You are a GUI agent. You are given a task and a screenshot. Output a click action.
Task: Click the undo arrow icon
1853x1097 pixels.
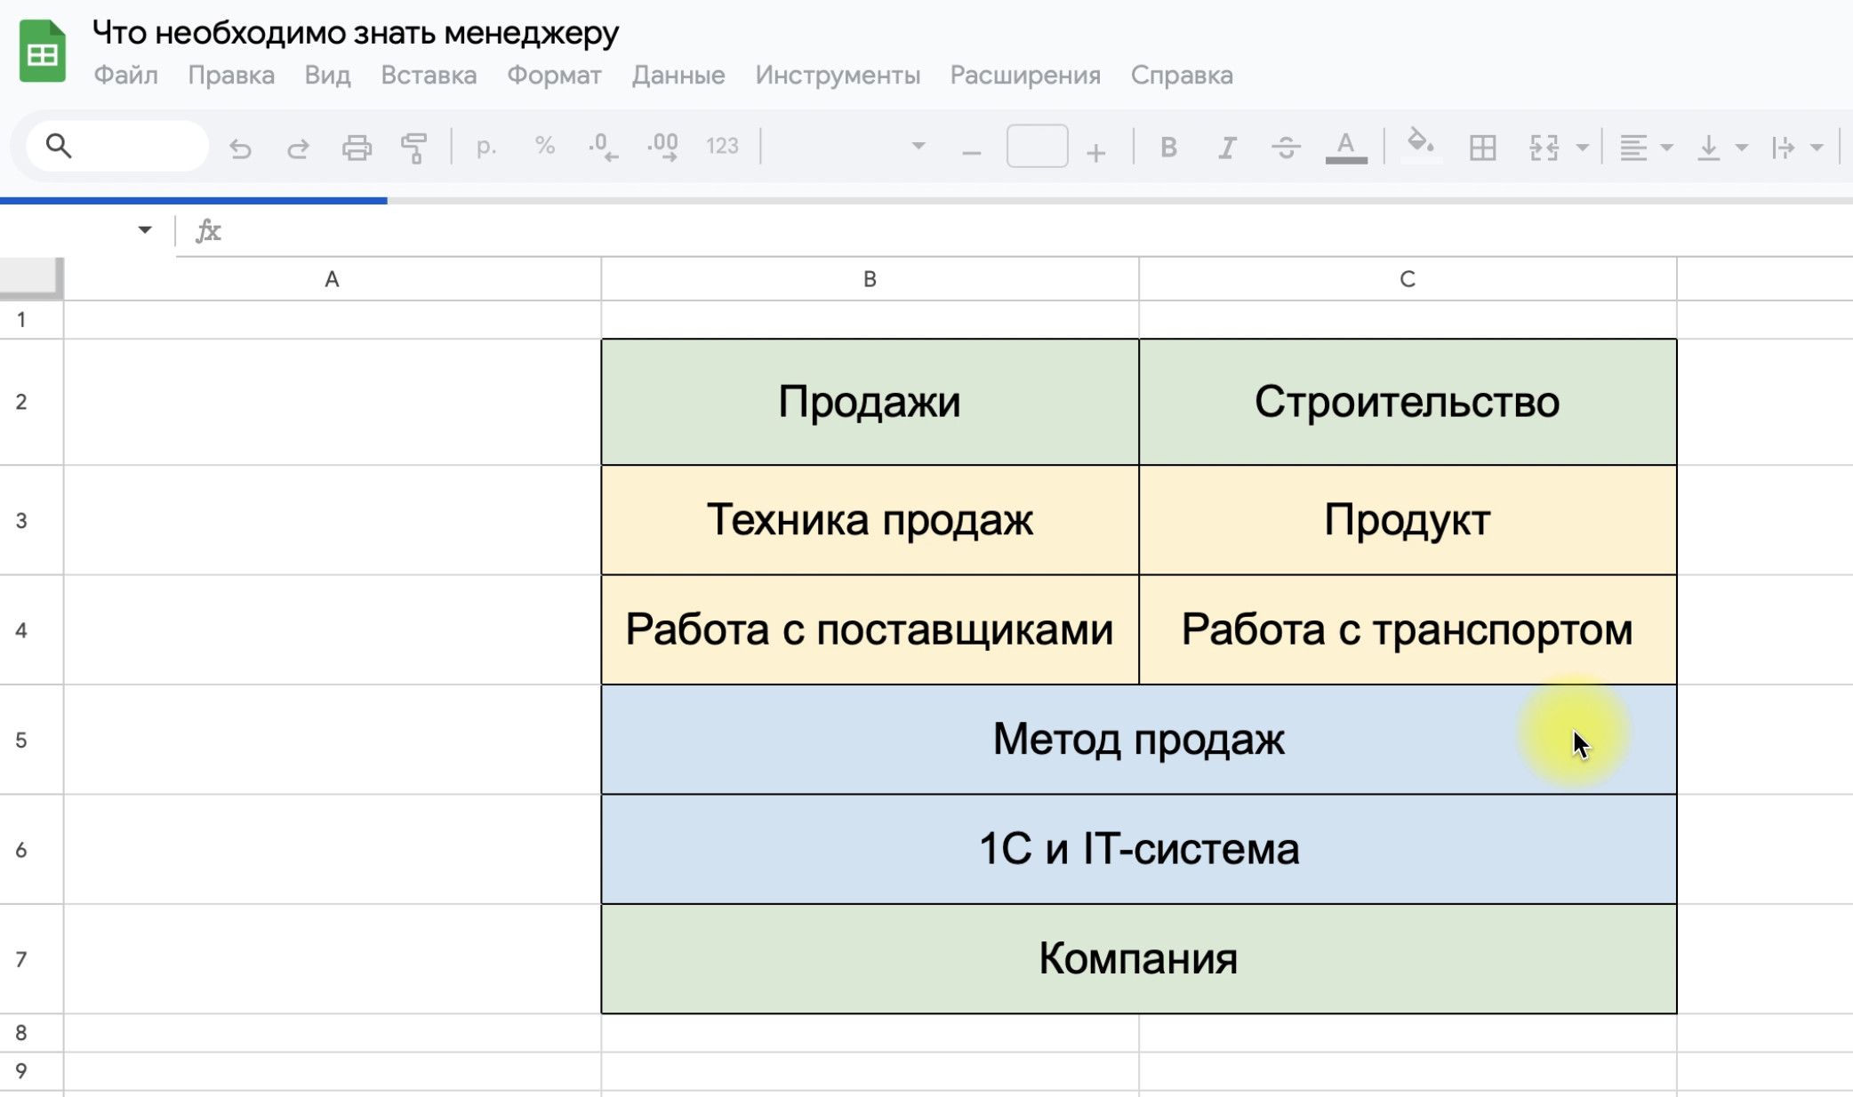(x=240, y=148)
